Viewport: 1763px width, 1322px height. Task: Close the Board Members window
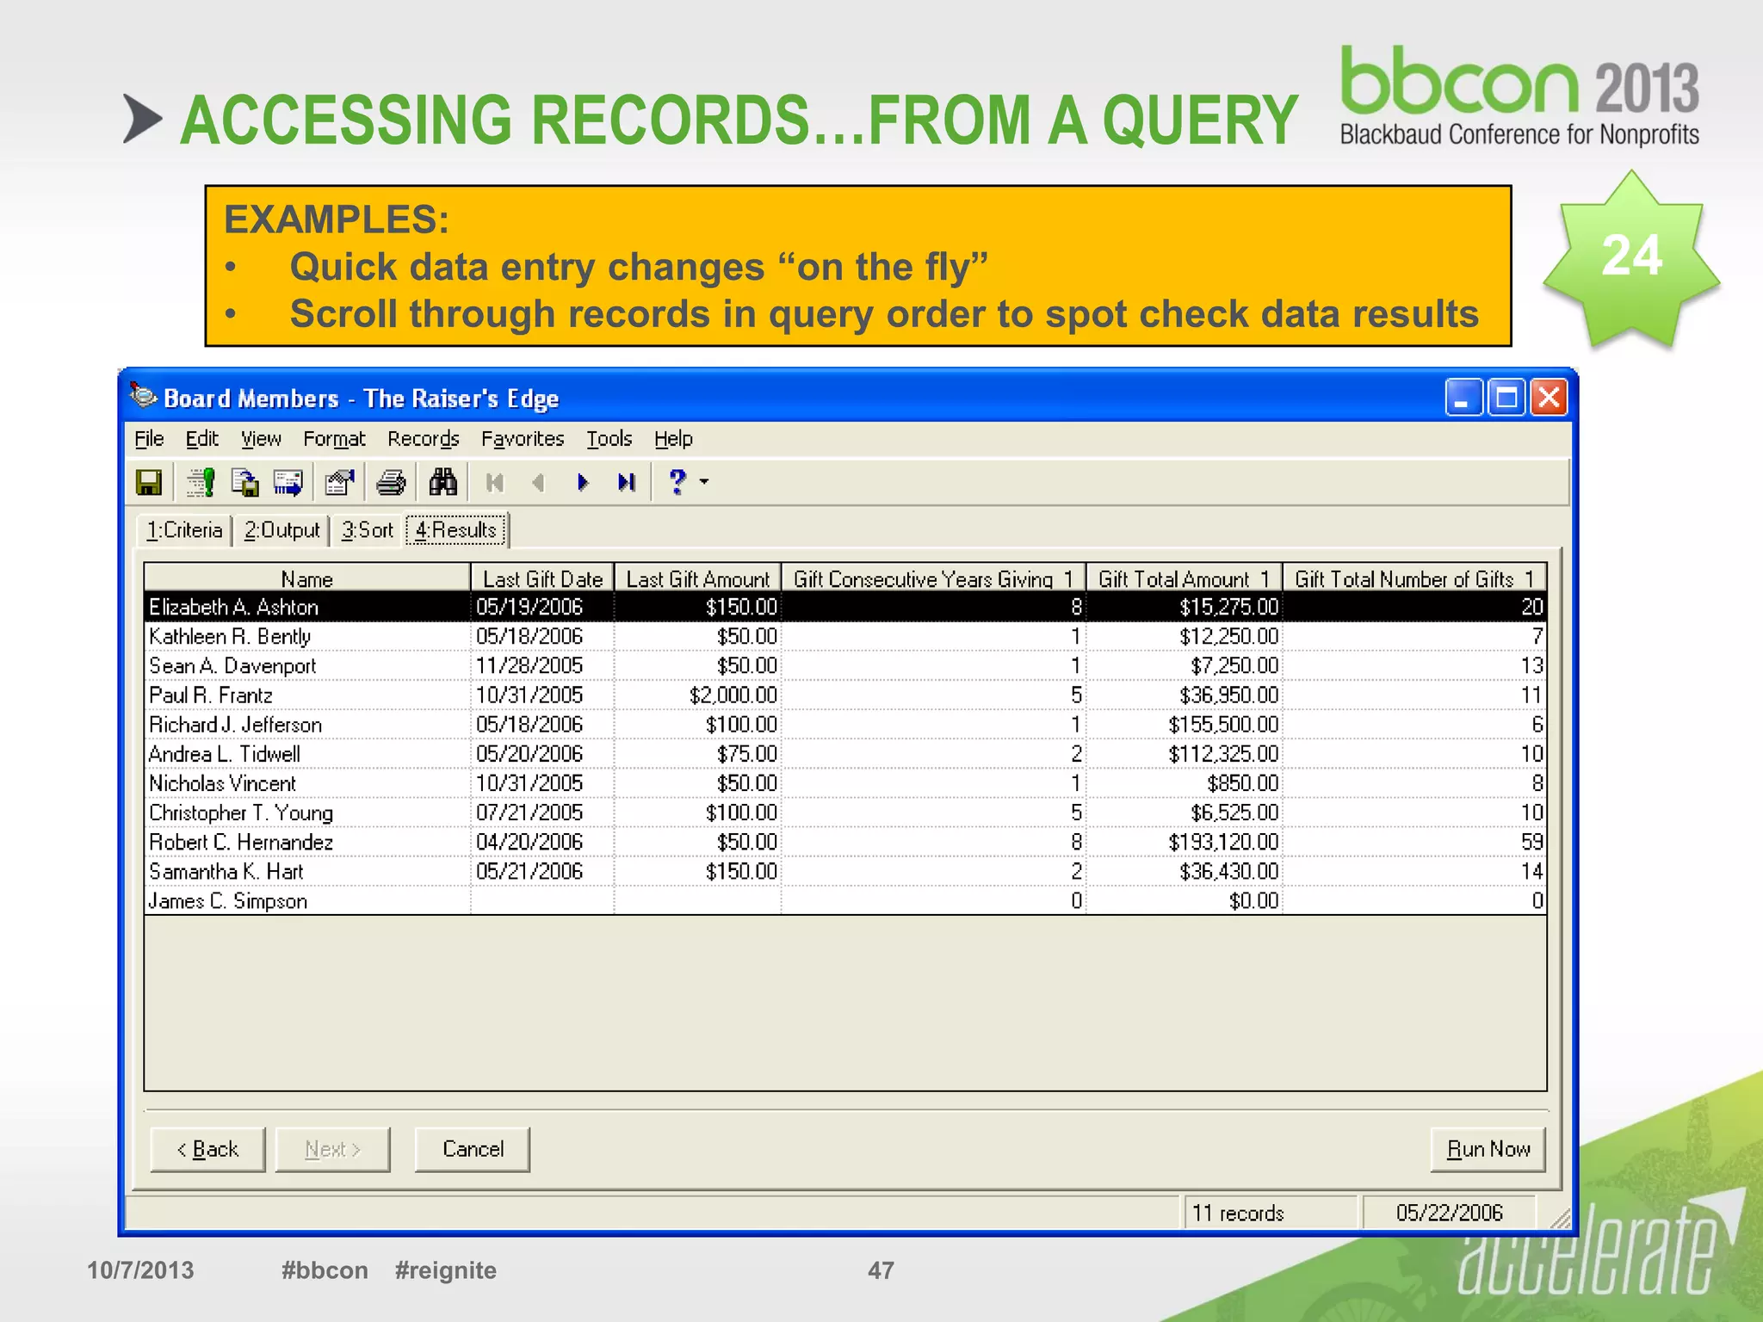[1549, 398]
